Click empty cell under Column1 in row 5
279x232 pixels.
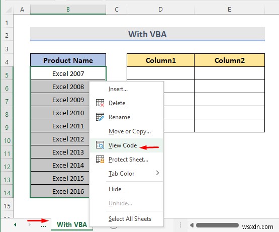click(160, 73)
